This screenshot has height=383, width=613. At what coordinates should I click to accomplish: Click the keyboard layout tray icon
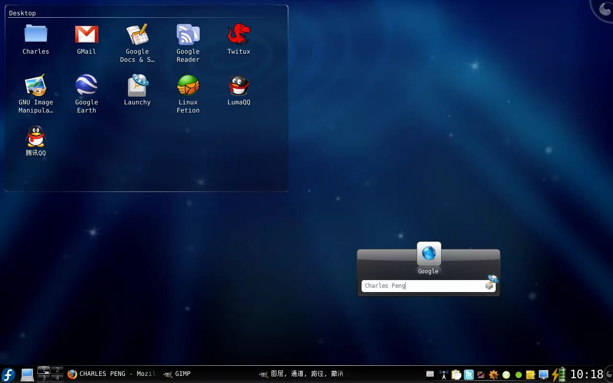(430, 374)
